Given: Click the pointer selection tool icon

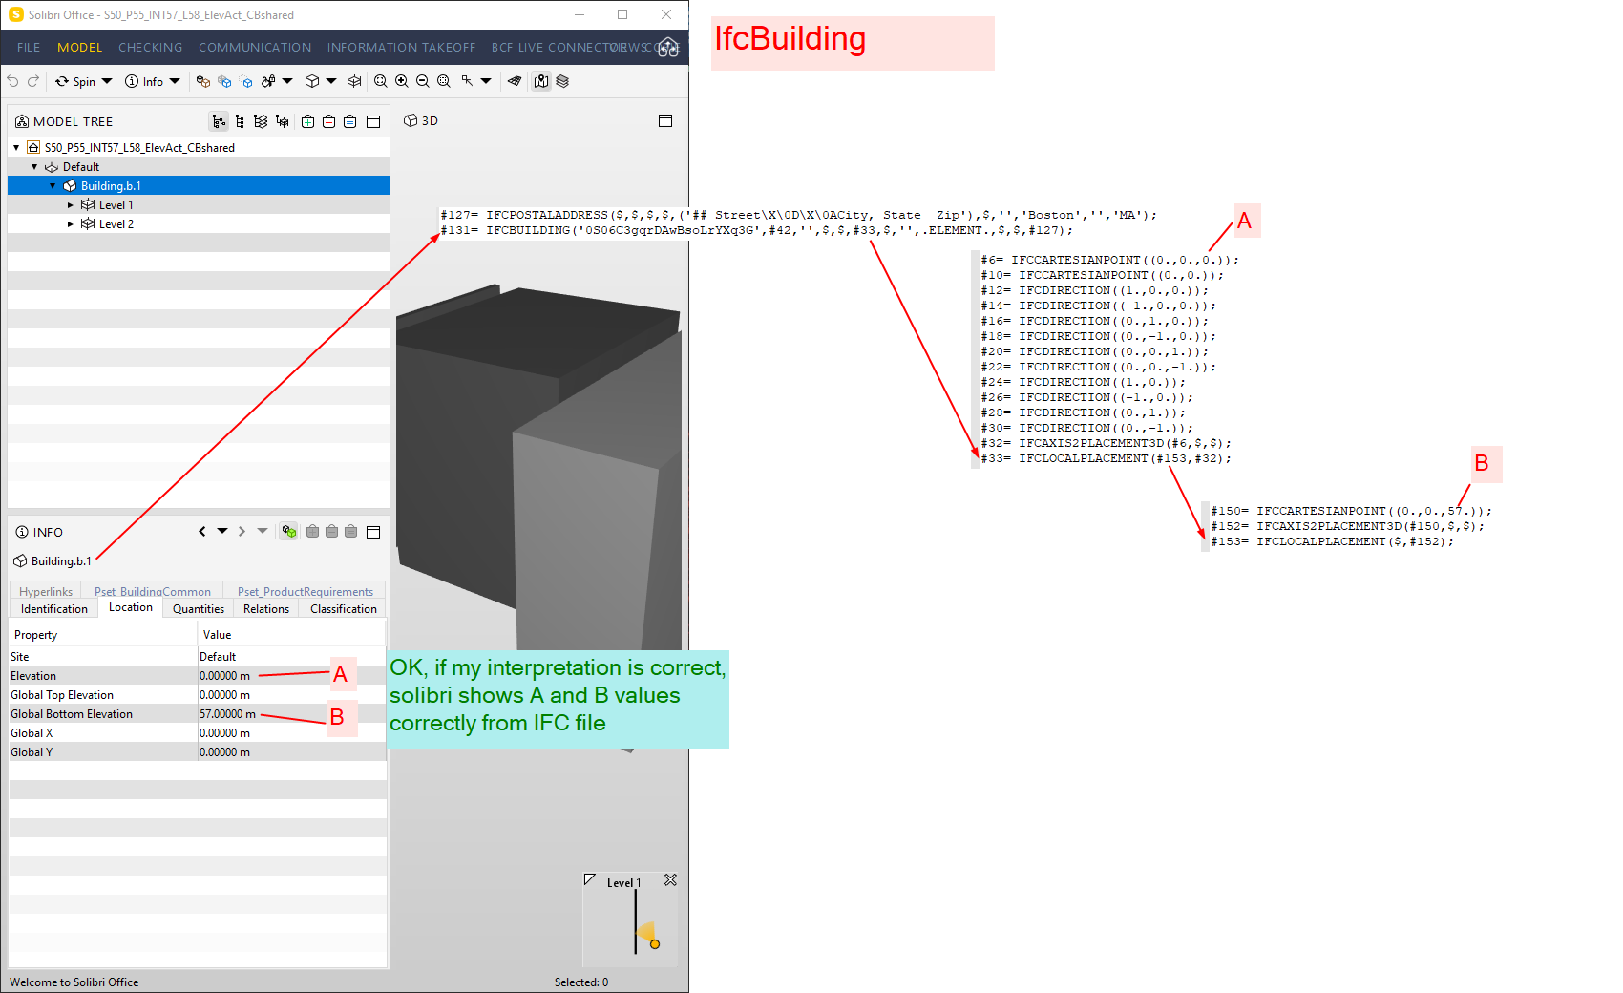Looking at the screenshot, I should coord(467,82).
